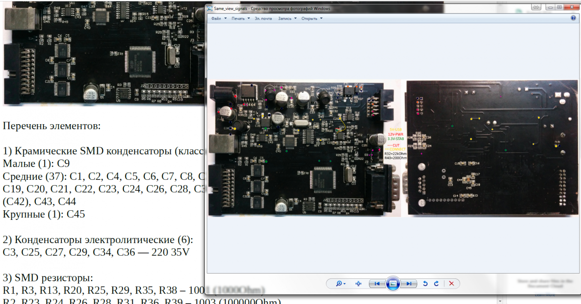Go to the next photo

pos(409,284)
